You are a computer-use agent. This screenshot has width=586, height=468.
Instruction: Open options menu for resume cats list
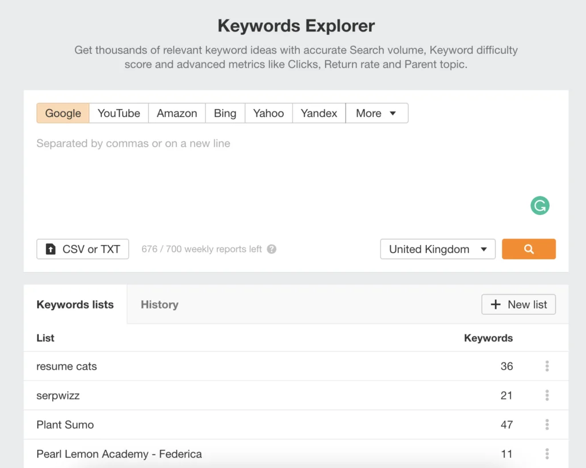547,366
